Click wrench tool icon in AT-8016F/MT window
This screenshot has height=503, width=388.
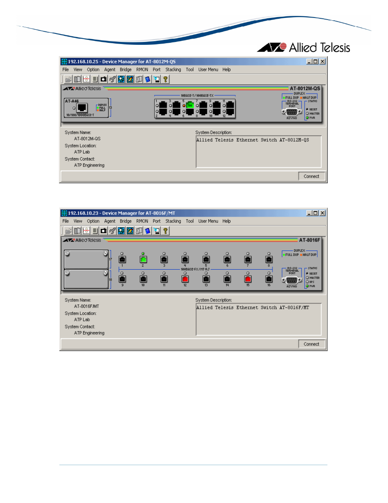[x=112, y=231]
